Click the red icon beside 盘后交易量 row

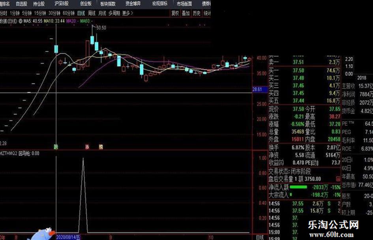338,179
